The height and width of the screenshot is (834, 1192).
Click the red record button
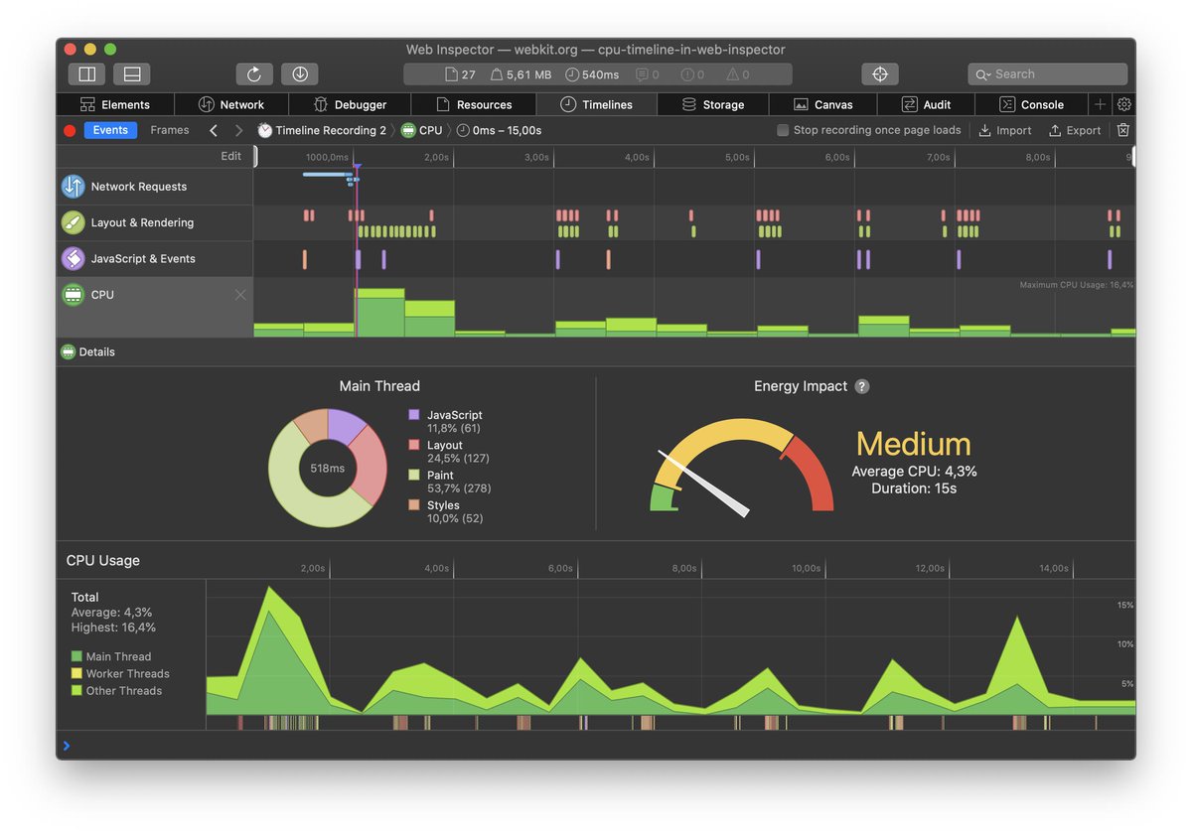[70, 130]
